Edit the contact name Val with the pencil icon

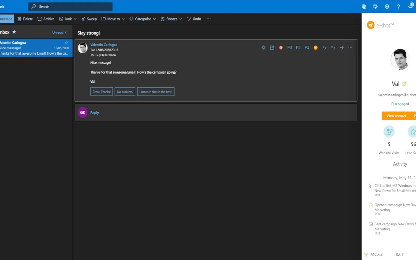[405, 84]
